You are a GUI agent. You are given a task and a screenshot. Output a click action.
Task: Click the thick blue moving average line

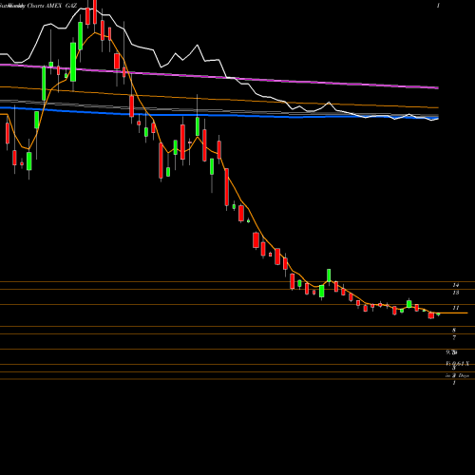click(x=219, y=114)
